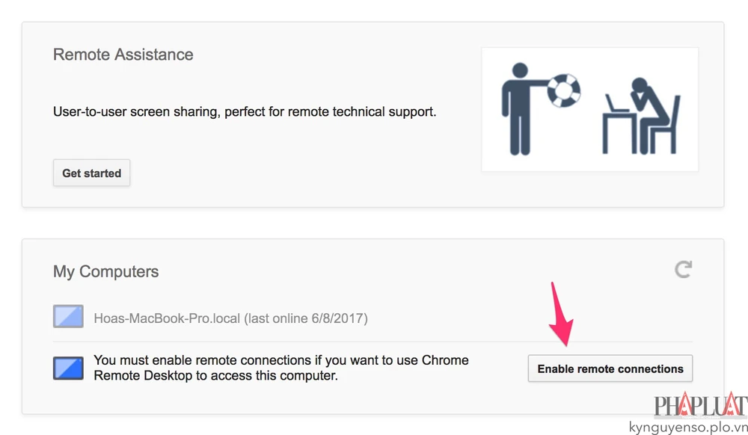
Task: Open the kynguyenso.plo.vn watermark link
Action: pos(688,427)
